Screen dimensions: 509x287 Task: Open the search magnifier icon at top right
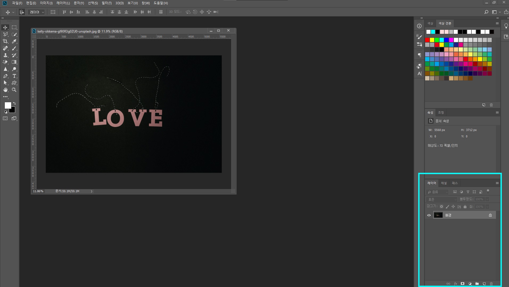coord(486,12)
